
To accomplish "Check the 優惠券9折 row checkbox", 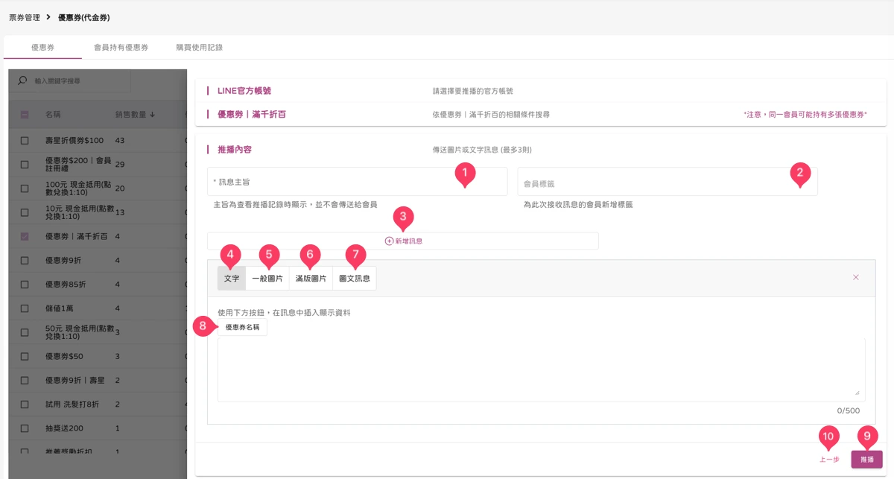I will (25, 260).
